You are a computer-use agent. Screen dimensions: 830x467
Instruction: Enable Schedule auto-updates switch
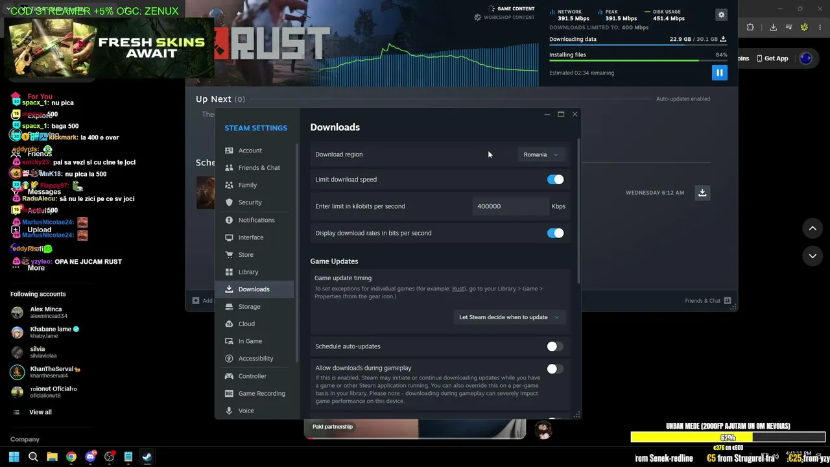(555, 346)
